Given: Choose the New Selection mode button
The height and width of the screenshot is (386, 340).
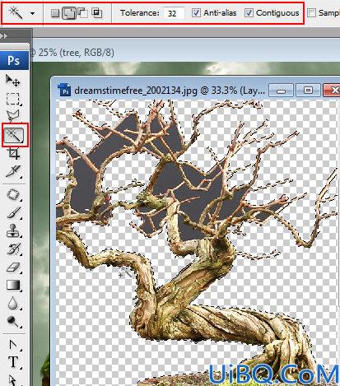Looking at the screenshot, I should pyautogui.click(x=55, y=13).
